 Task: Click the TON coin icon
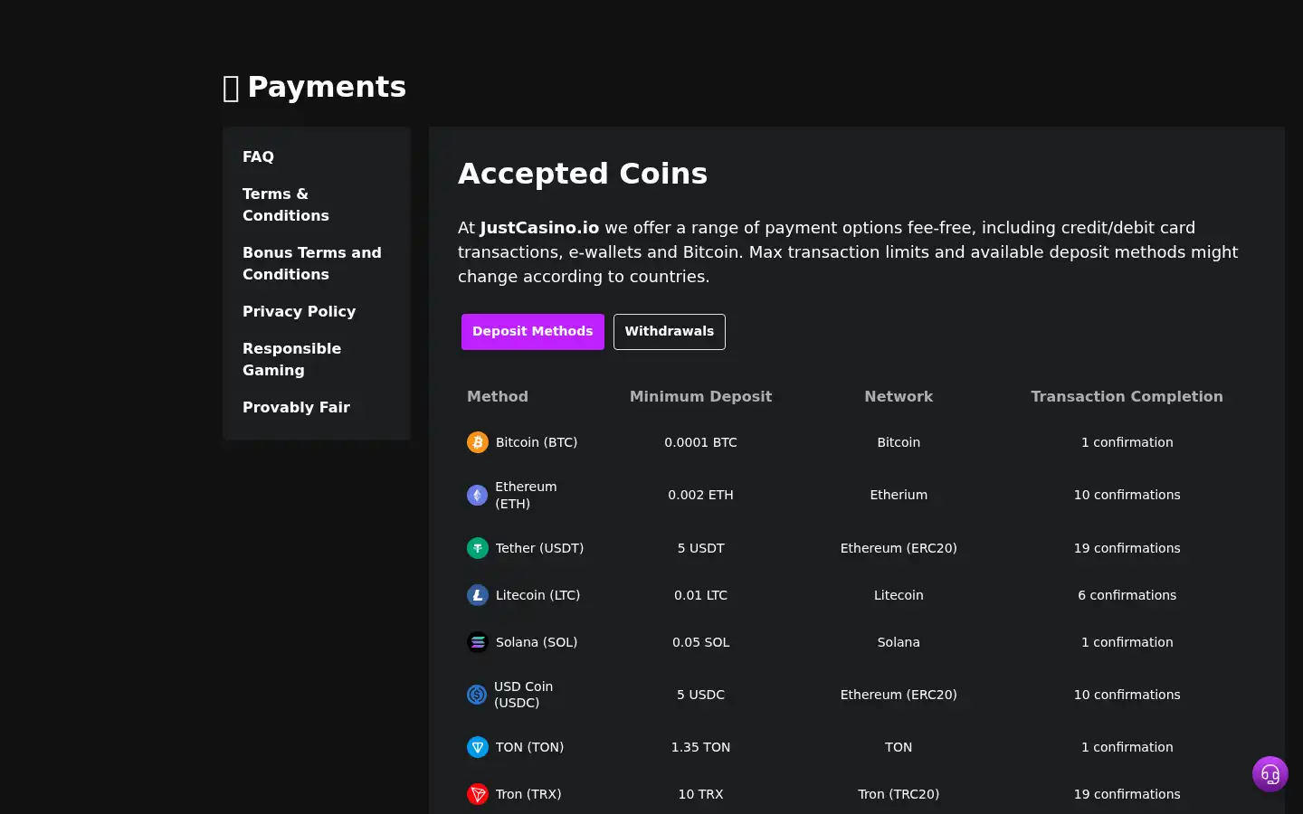(x=478, y=747)
